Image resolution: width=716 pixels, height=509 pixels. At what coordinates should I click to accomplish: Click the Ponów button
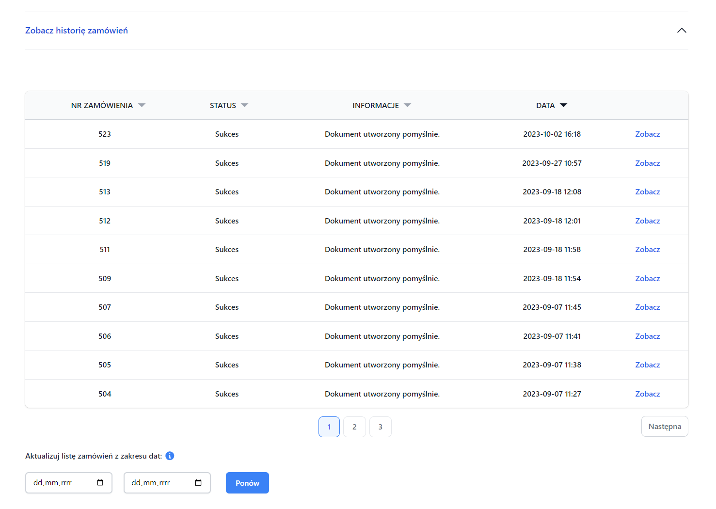click(x=247, y=482)
